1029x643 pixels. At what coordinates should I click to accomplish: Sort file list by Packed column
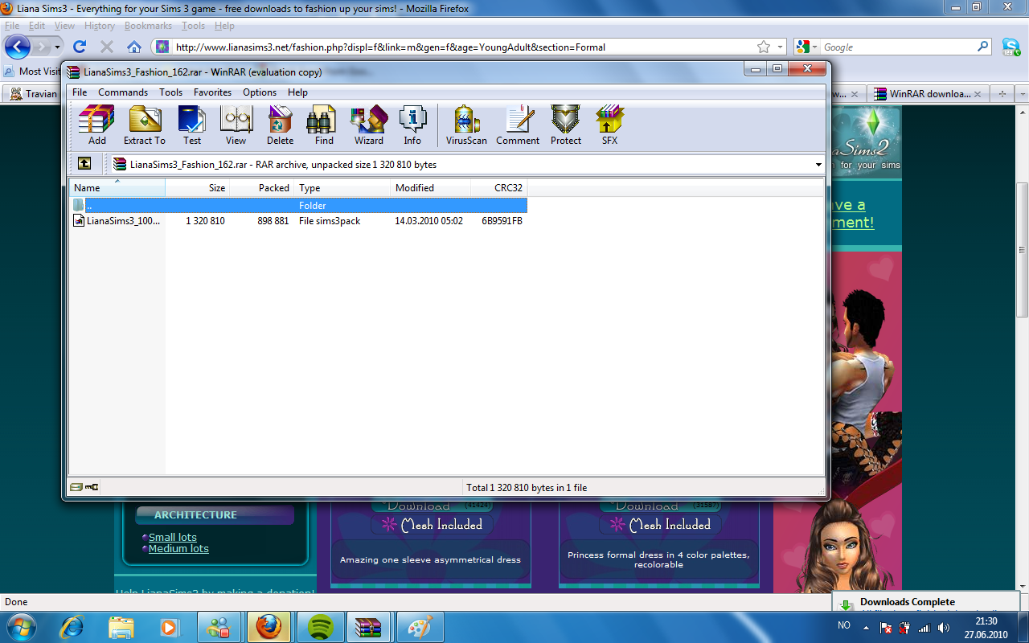point(262,187)
